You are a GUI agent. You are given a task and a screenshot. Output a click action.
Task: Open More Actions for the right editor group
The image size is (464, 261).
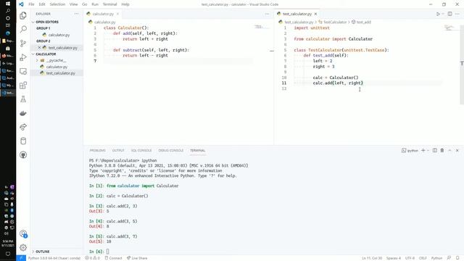click(457, 14)
